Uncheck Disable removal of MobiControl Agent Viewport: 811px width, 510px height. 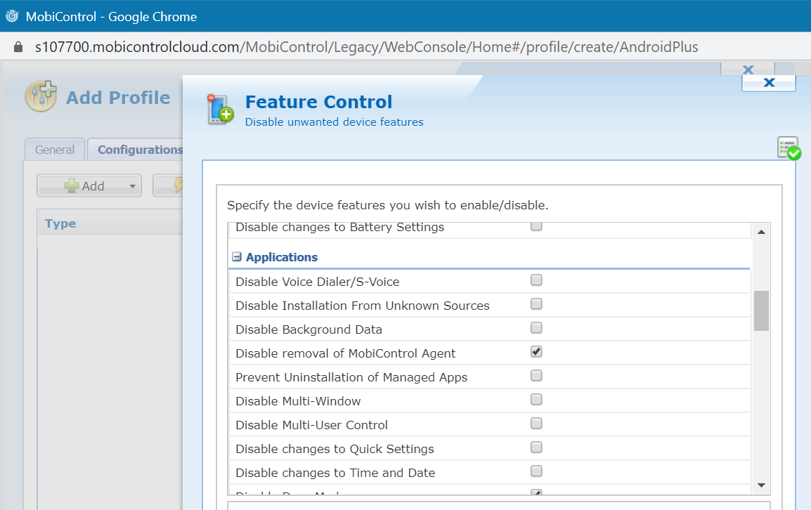click(x=536, y=352)
